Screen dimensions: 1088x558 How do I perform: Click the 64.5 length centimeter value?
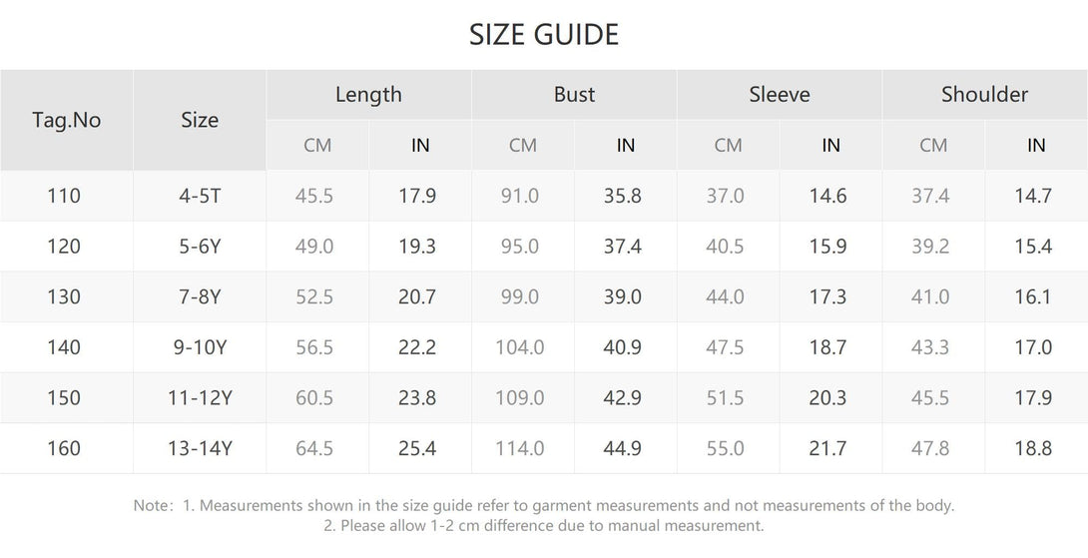314,449
